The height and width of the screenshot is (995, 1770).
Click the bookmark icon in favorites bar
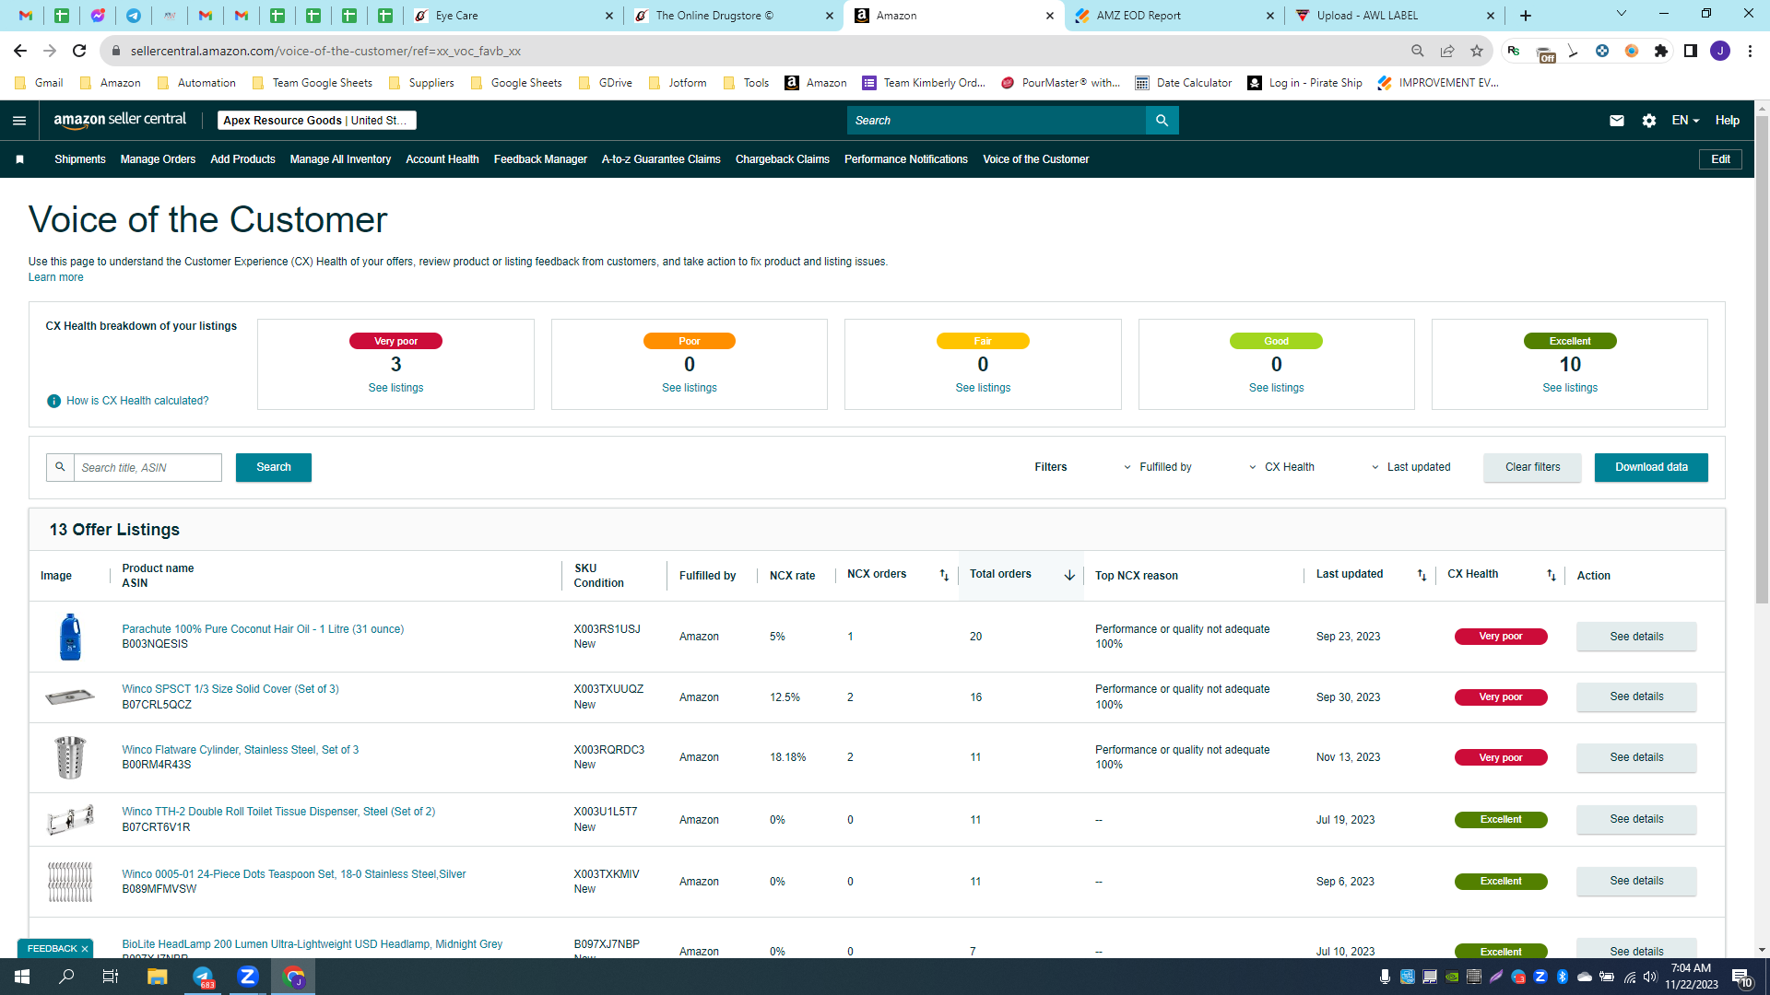pos(20,159)
